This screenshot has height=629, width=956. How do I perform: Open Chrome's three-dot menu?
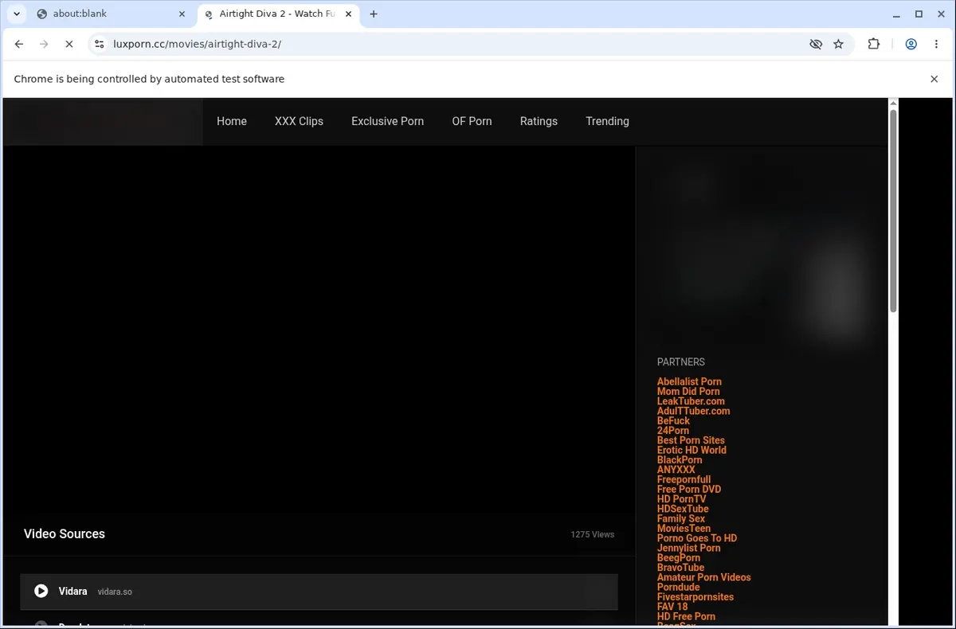pos(936,44)
